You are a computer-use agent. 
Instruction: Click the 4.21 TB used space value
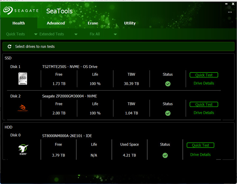(x=129, y=155)
